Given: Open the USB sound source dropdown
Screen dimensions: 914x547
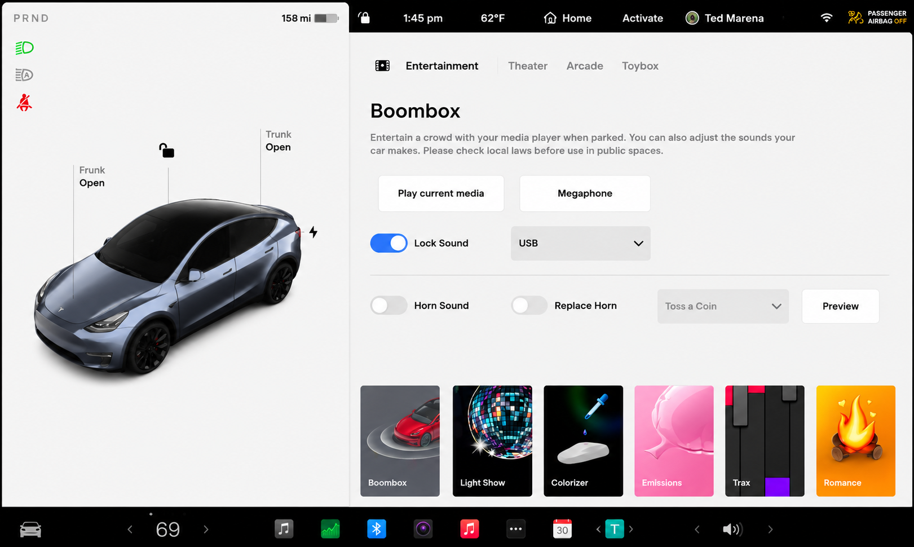Looking at the screenshot, I should tap(580, 243).
